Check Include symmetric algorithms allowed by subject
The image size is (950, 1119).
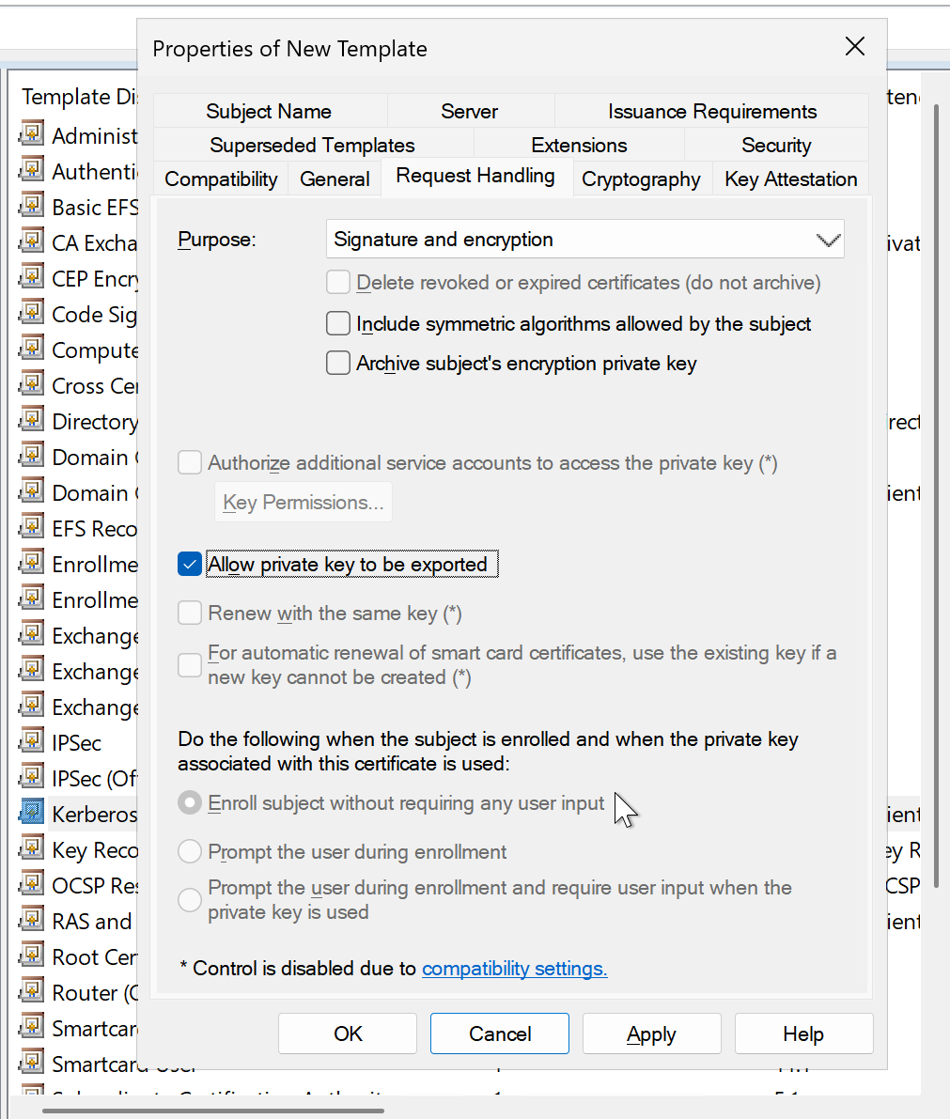point(338,324)
